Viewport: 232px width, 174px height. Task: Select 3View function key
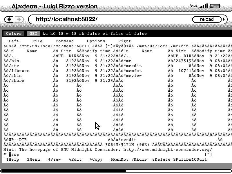point(54,159)
